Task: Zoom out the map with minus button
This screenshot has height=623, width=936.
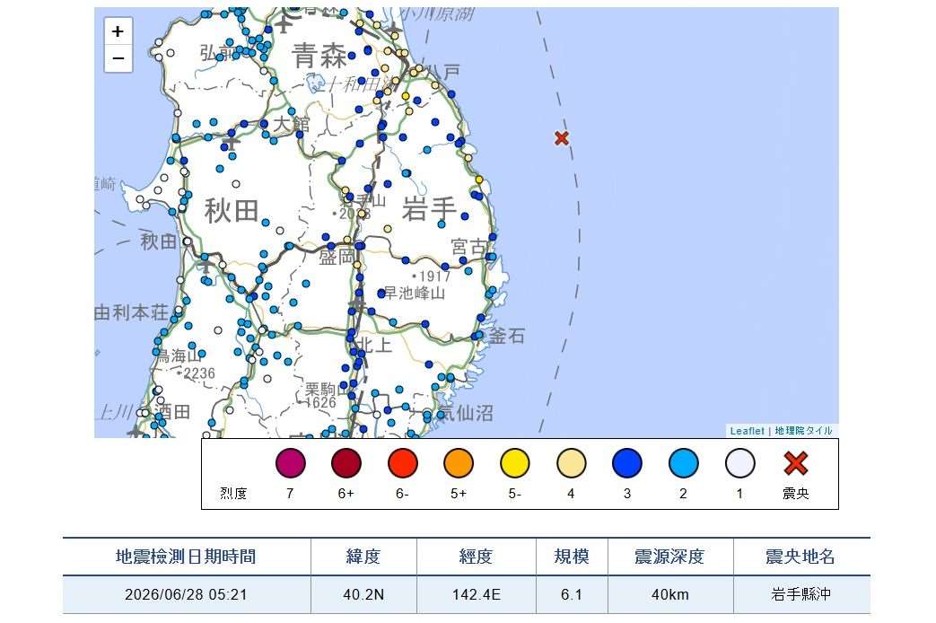Action: (x=118, y=58)
